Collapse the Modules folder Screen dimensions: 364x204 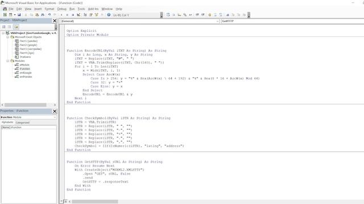click(7, 61)
